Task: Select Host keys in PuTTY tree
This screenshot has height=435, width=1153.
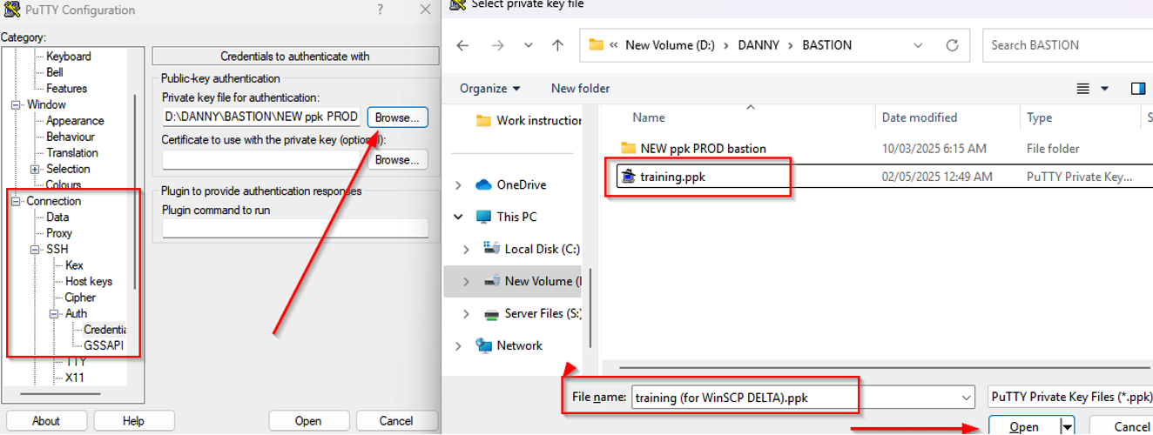Action: point(89,281)
